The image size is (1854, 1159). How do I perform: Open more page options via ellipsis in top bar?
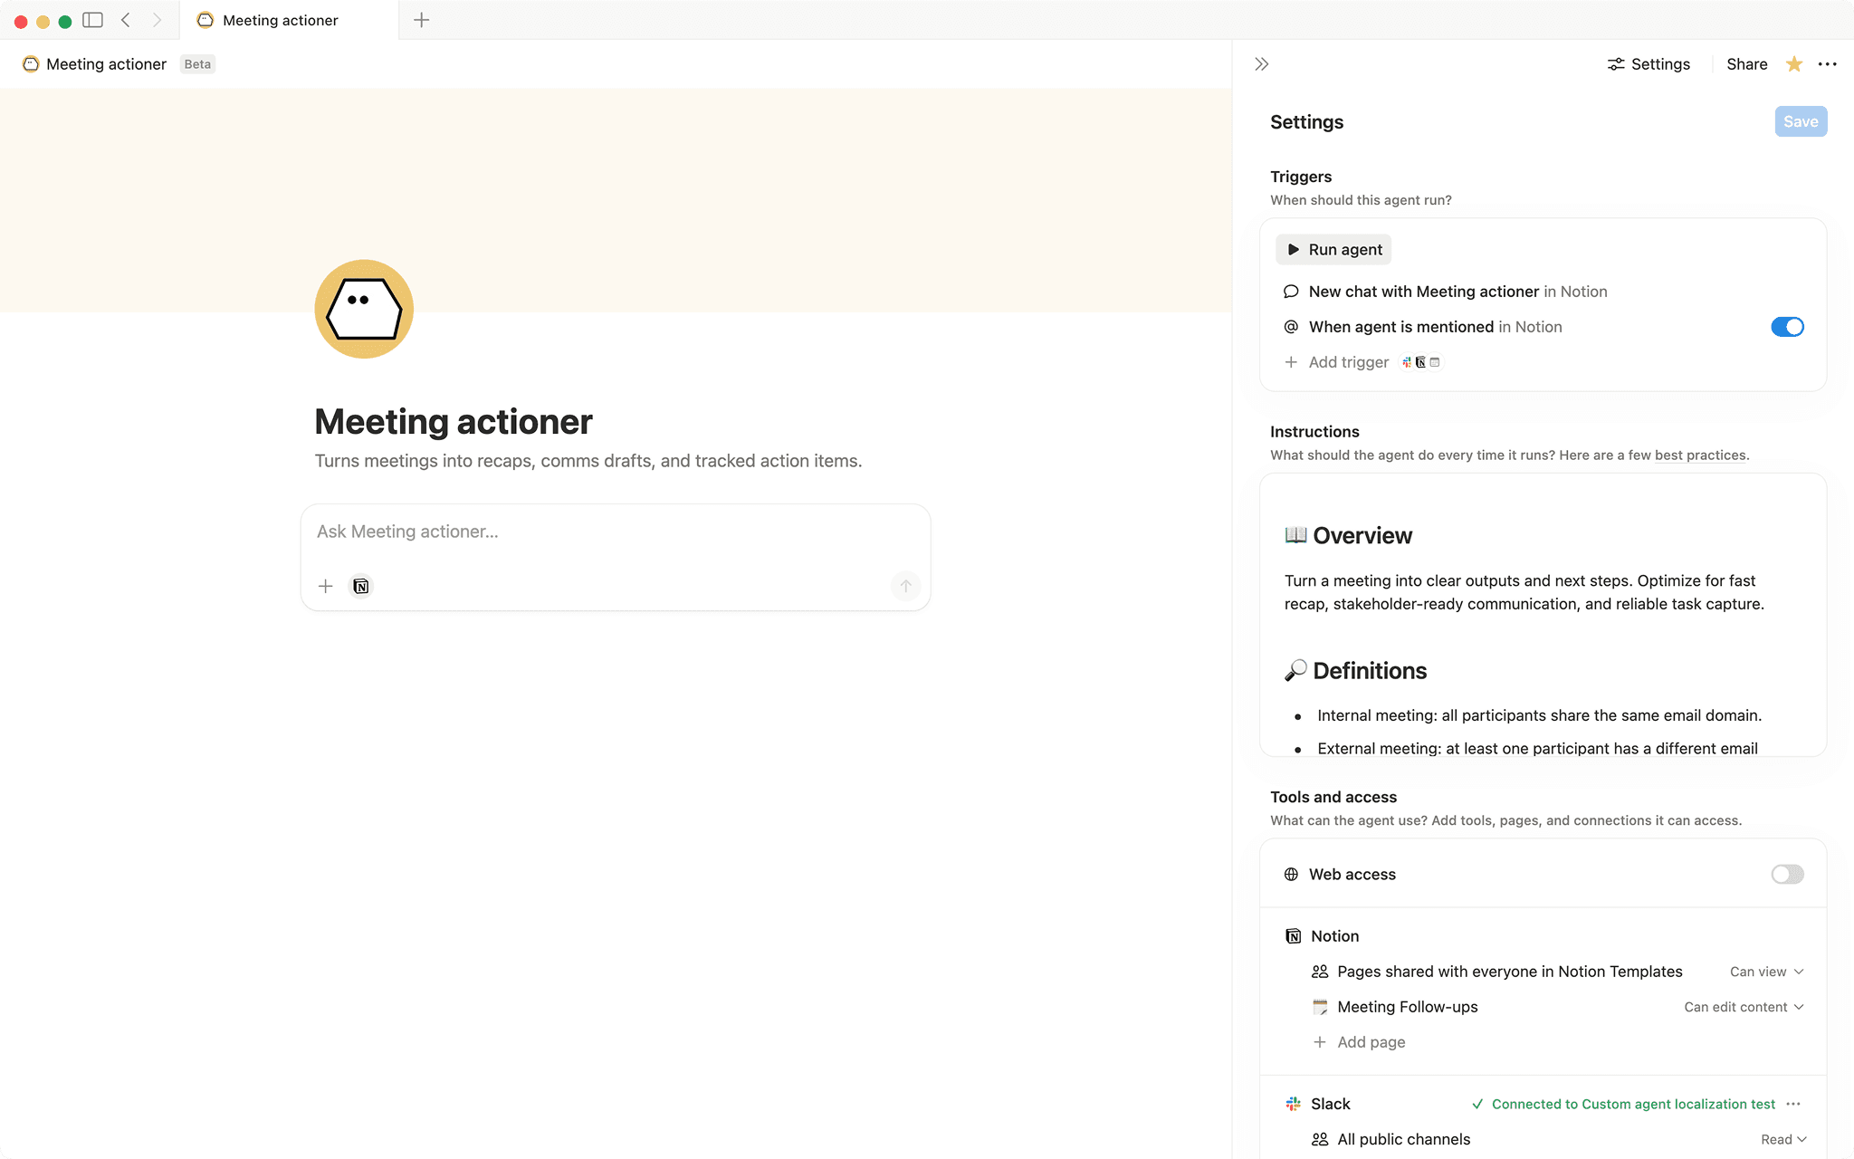click(1828, 64)
